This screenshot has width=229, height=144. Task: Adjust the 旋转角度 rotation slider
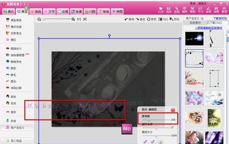156,128
